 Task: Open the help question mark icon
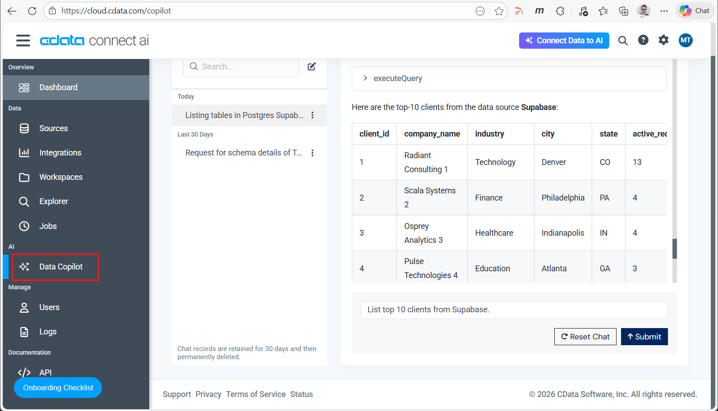[643, 41]
